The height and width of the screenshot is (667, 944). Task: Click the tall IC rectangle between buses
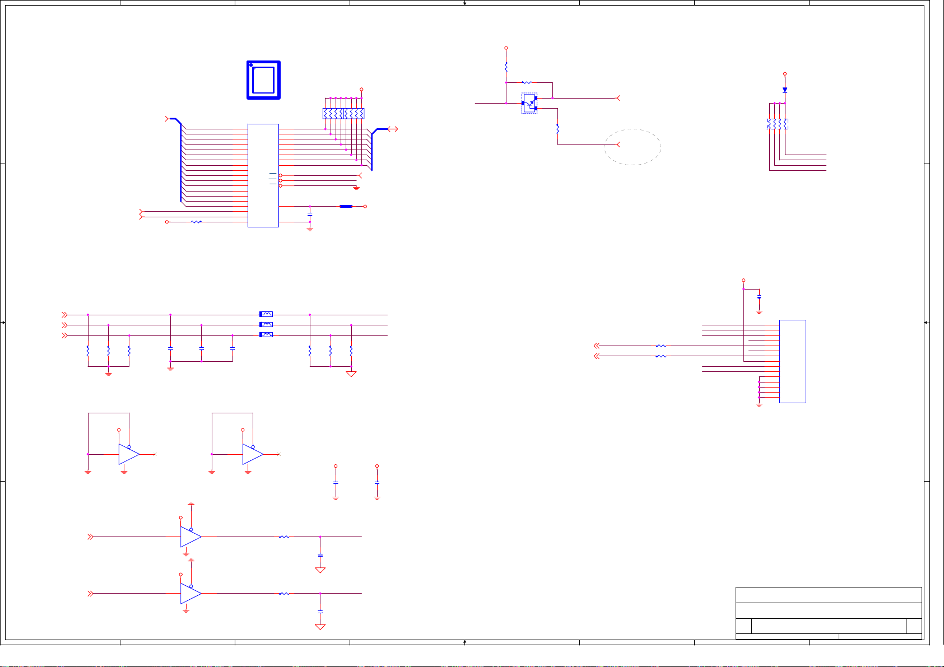(263, 175)
